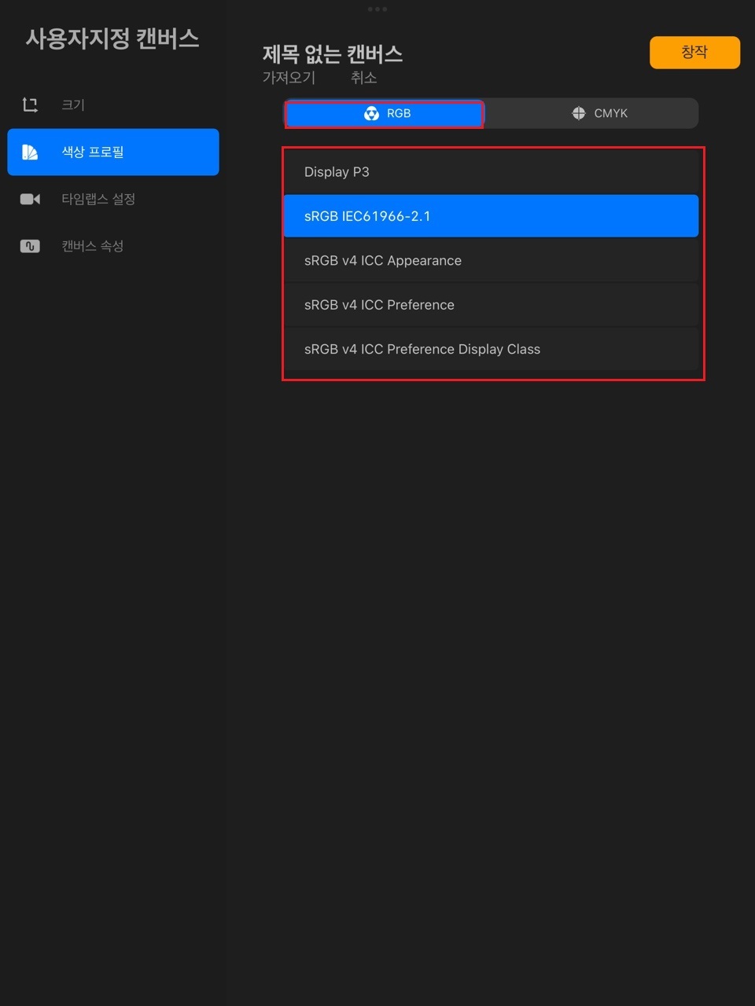Image resolution: width=755 pixels, height=1006 pixels.
Task: Tap the orange 창작 button
Action: tap(694, 53)
